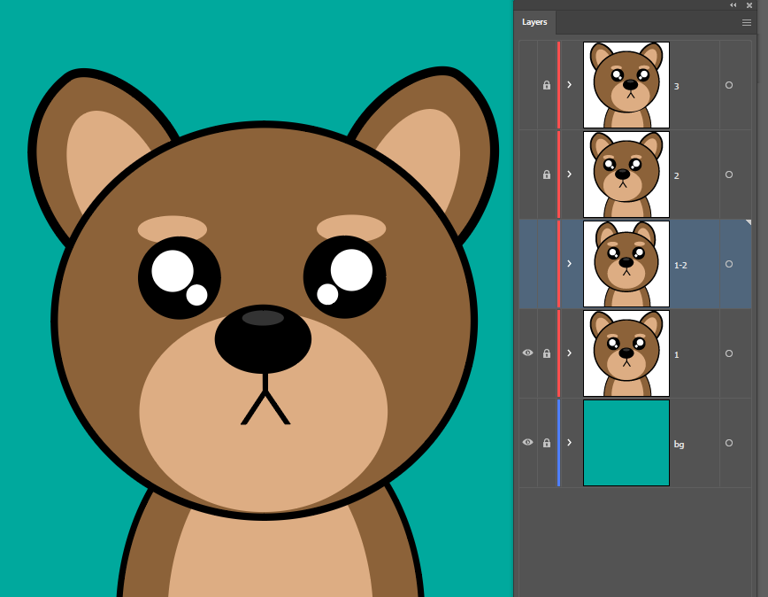Click the bg layer target circle
768x597 pixels.
pos(729,443)
